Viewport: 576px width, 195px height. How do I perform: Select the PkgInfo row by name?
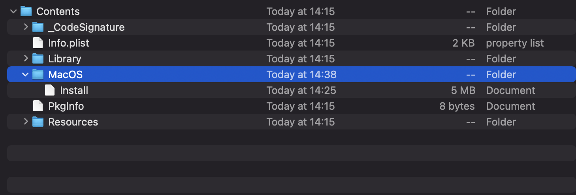coord(66,106)
